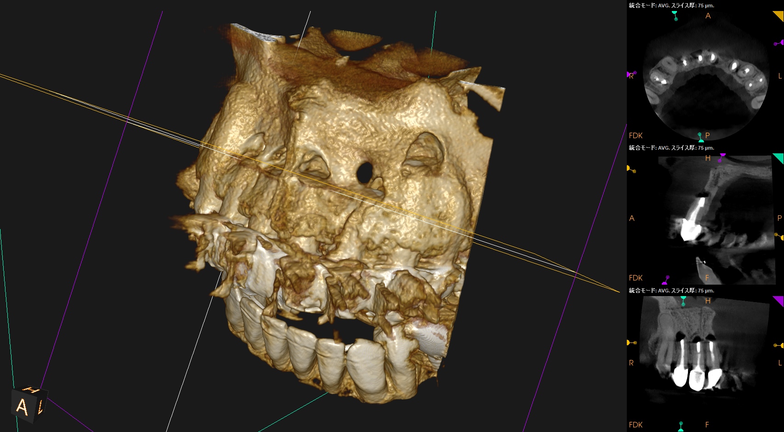
Task: Select orange handle below P label in sagittal view
Action: click(779, 236)
